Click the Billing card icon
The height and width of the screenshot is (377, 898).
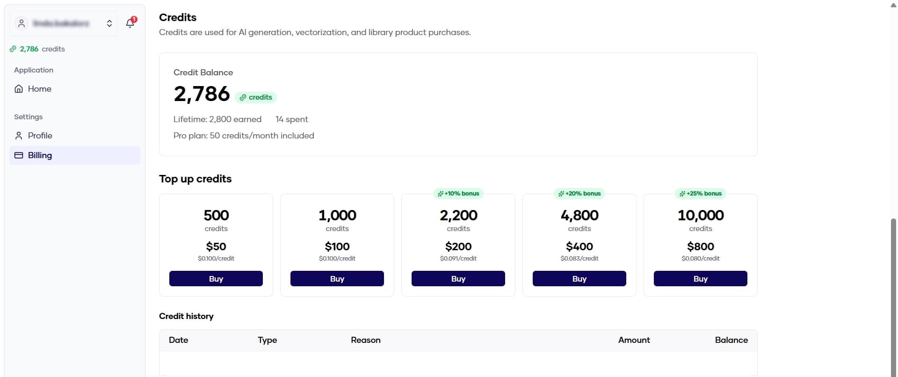[19, 155]
